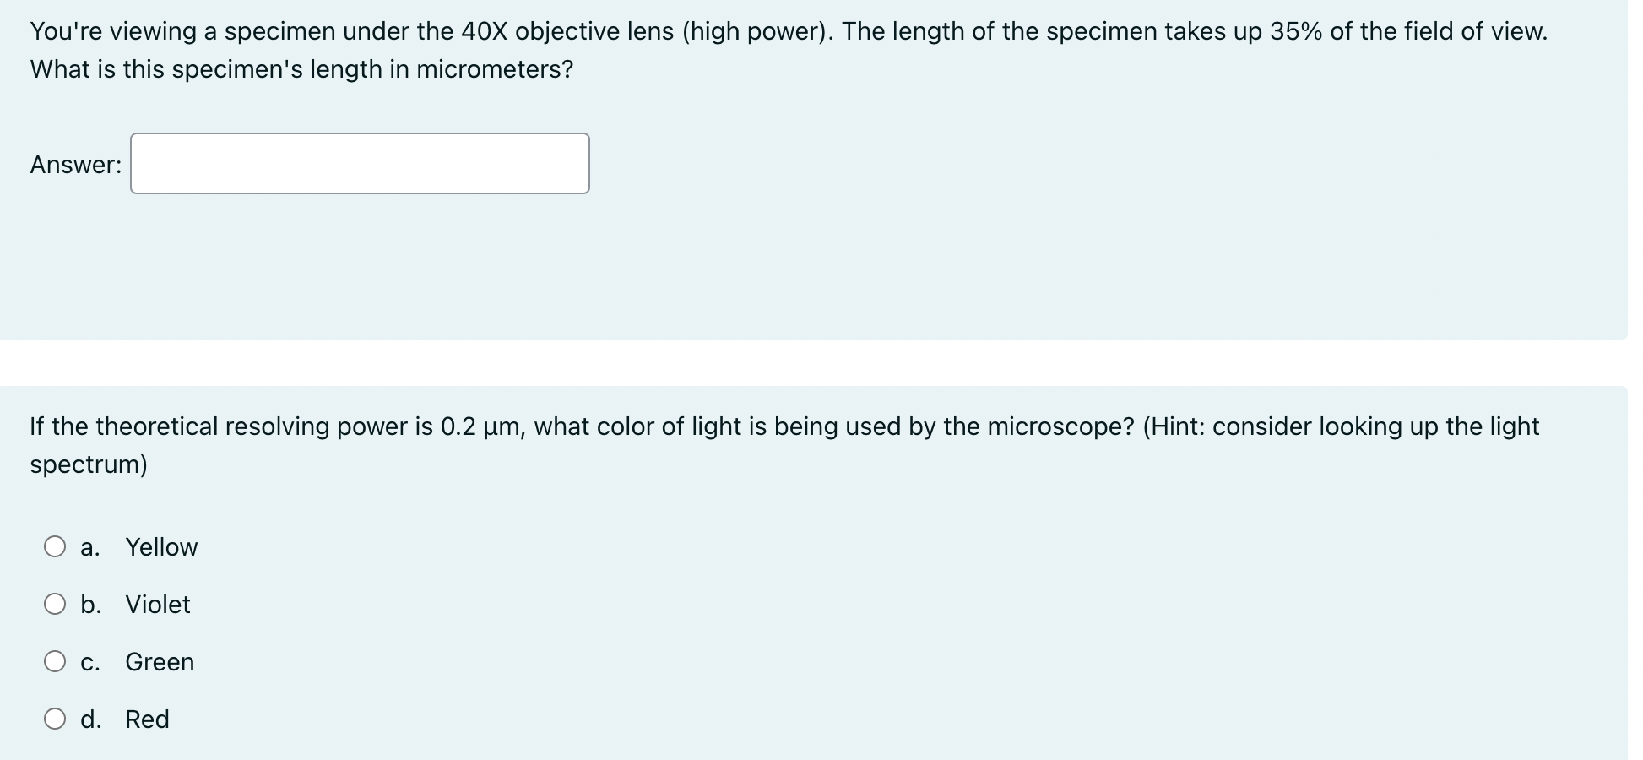Pick Green for the microscope light question
The height and width of the screenshot is (760, 1643).
55,660
